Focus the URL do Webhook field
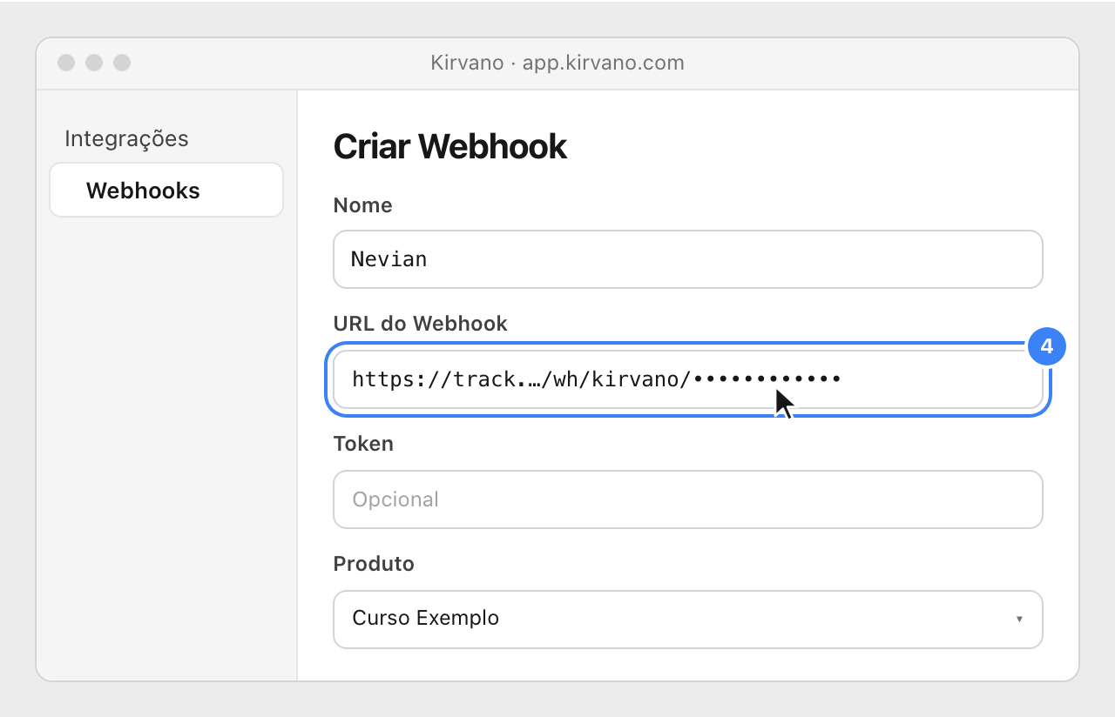This screenshot has width=1115, height=717. click(x=688, y=379)
